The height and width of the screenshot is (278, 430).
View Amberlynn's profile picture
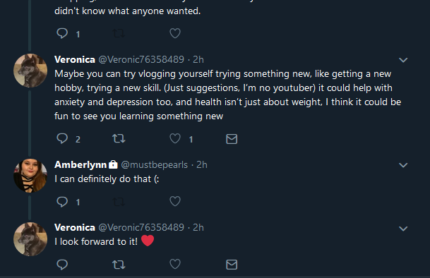[x=30, y=176]
